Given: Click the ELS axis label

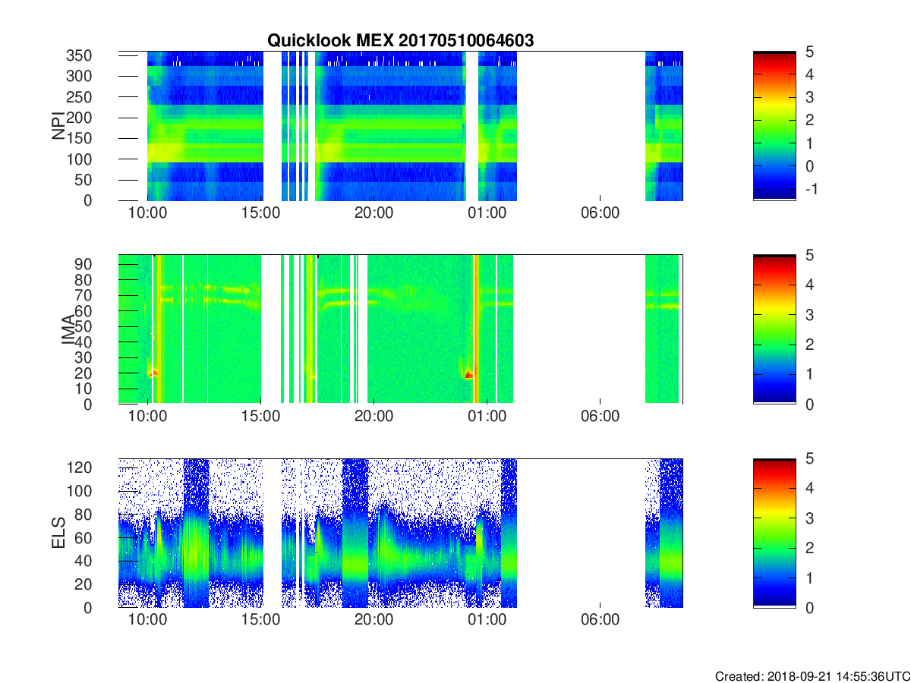Looking at the screenshot, I should pos(58,533).
